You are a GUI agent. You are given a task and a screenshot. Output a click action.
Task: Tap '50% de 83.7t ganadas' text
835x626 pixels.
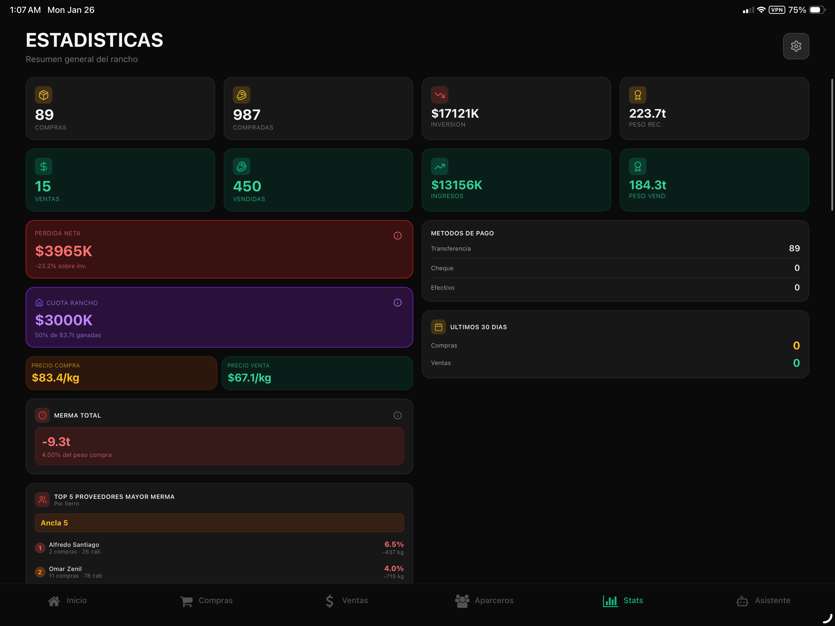(x=68, y=335)
